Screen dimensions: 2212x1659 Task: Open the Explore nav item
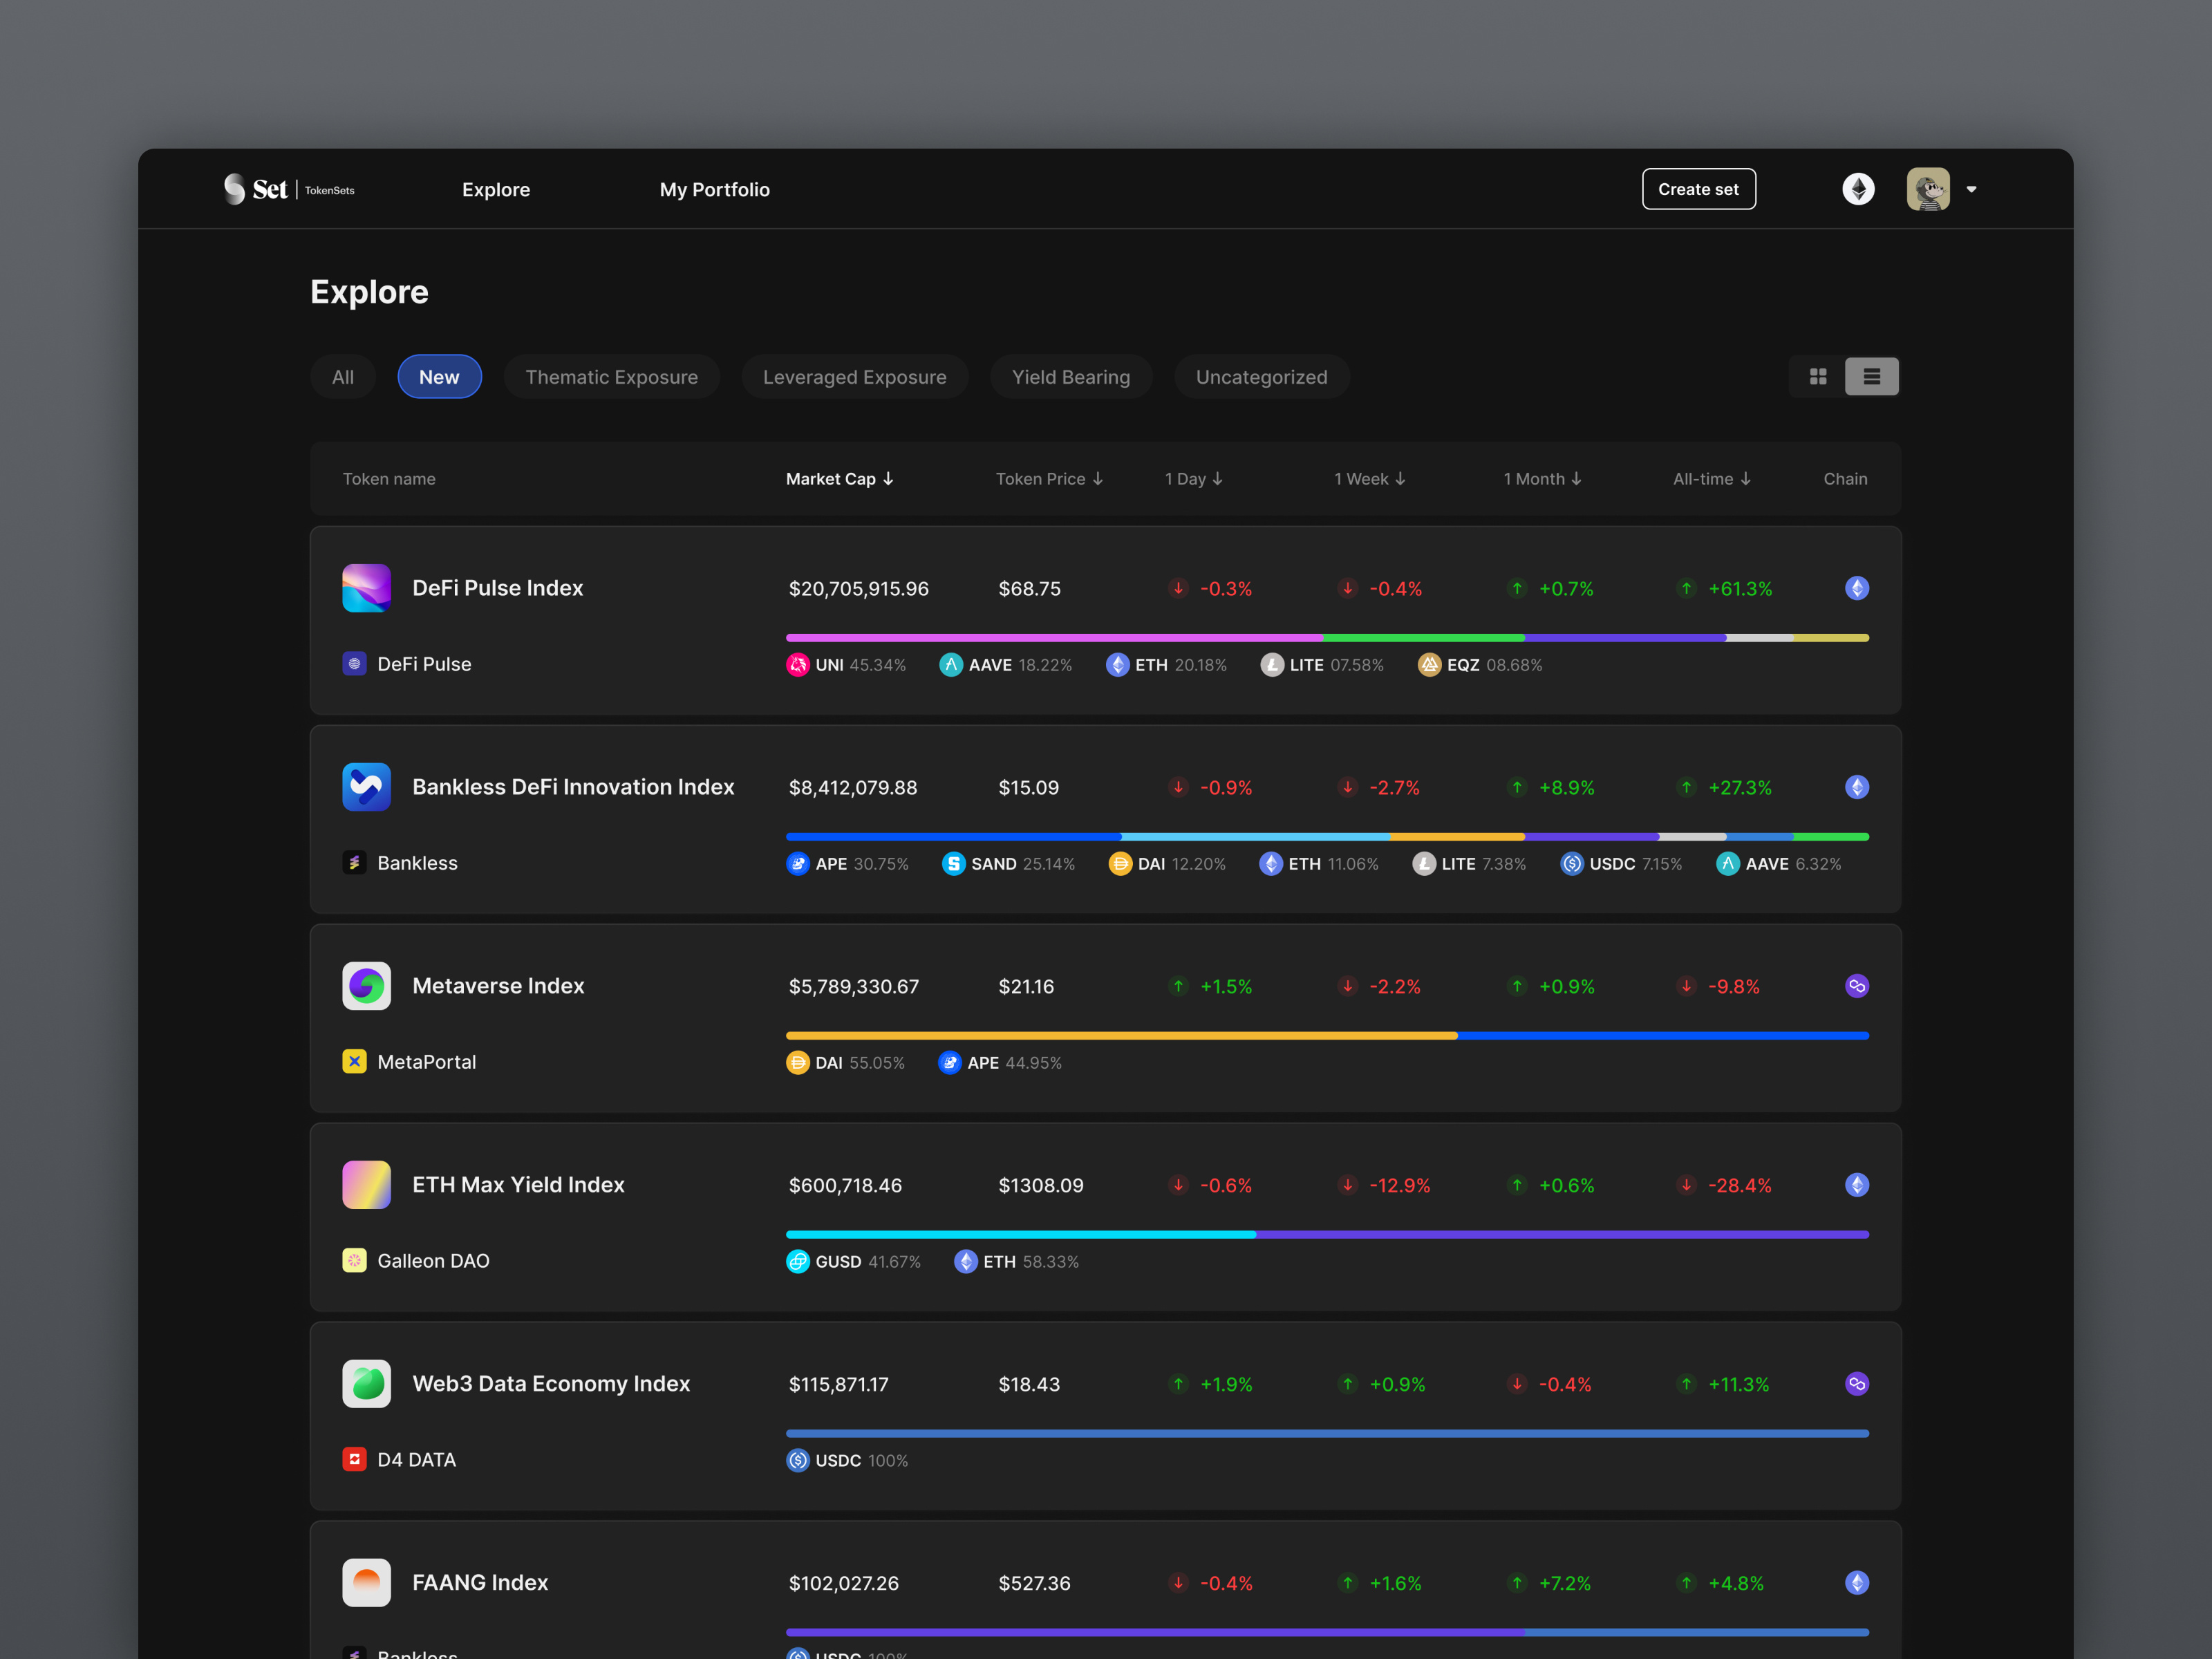point(496,190)
